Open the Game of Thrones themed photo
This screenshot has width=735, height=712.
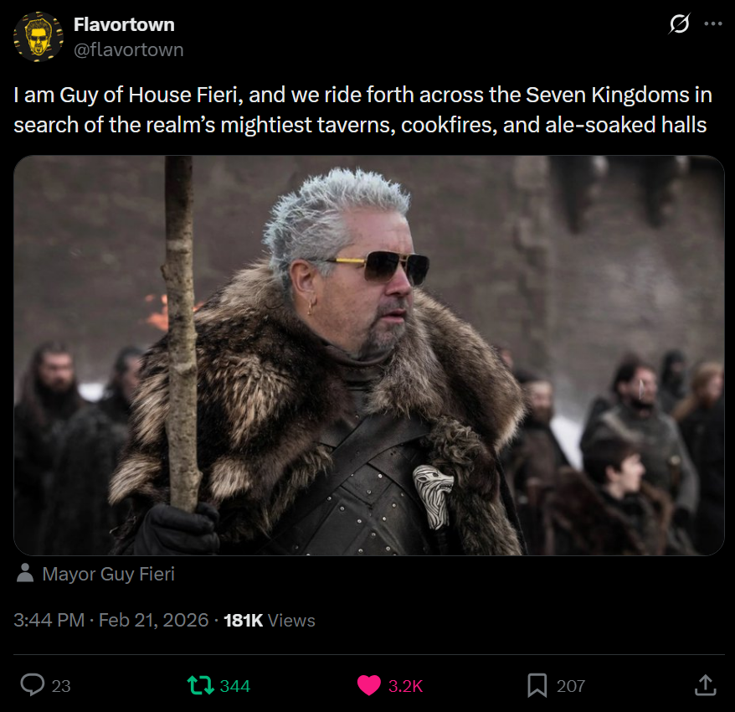pyautogui.click(x=369, y=355)
